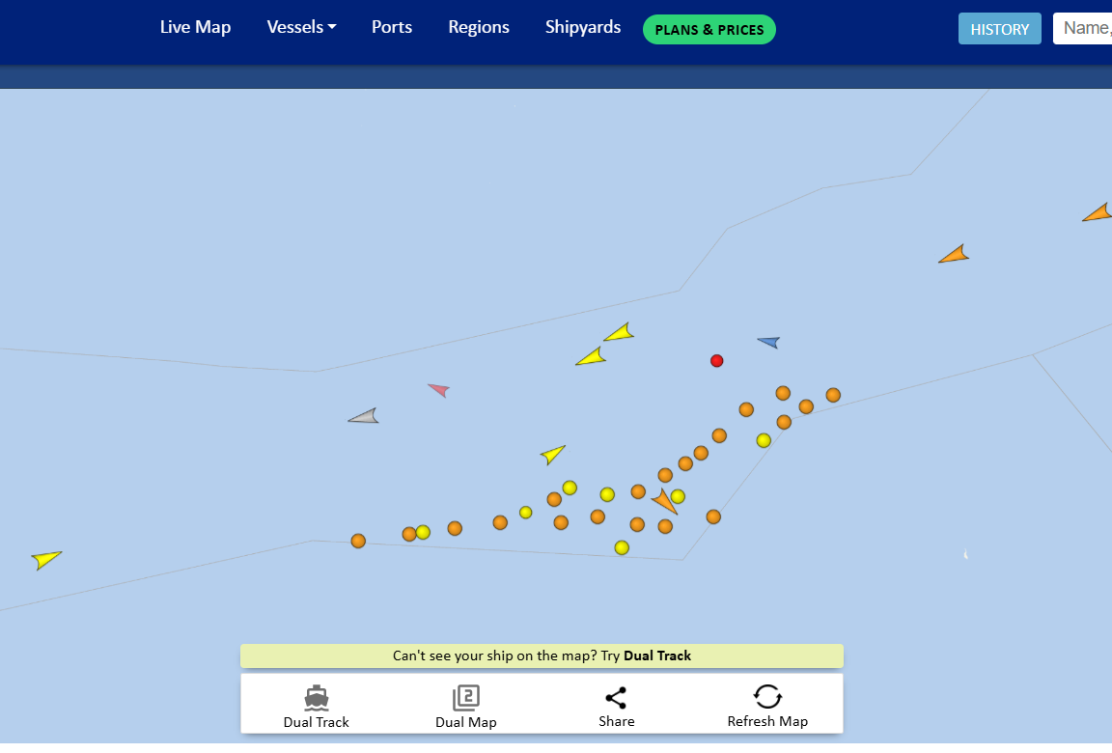Open Plans & Prices
The width and height of the screenshot is (1112, 753).
(x=709, y=30)
